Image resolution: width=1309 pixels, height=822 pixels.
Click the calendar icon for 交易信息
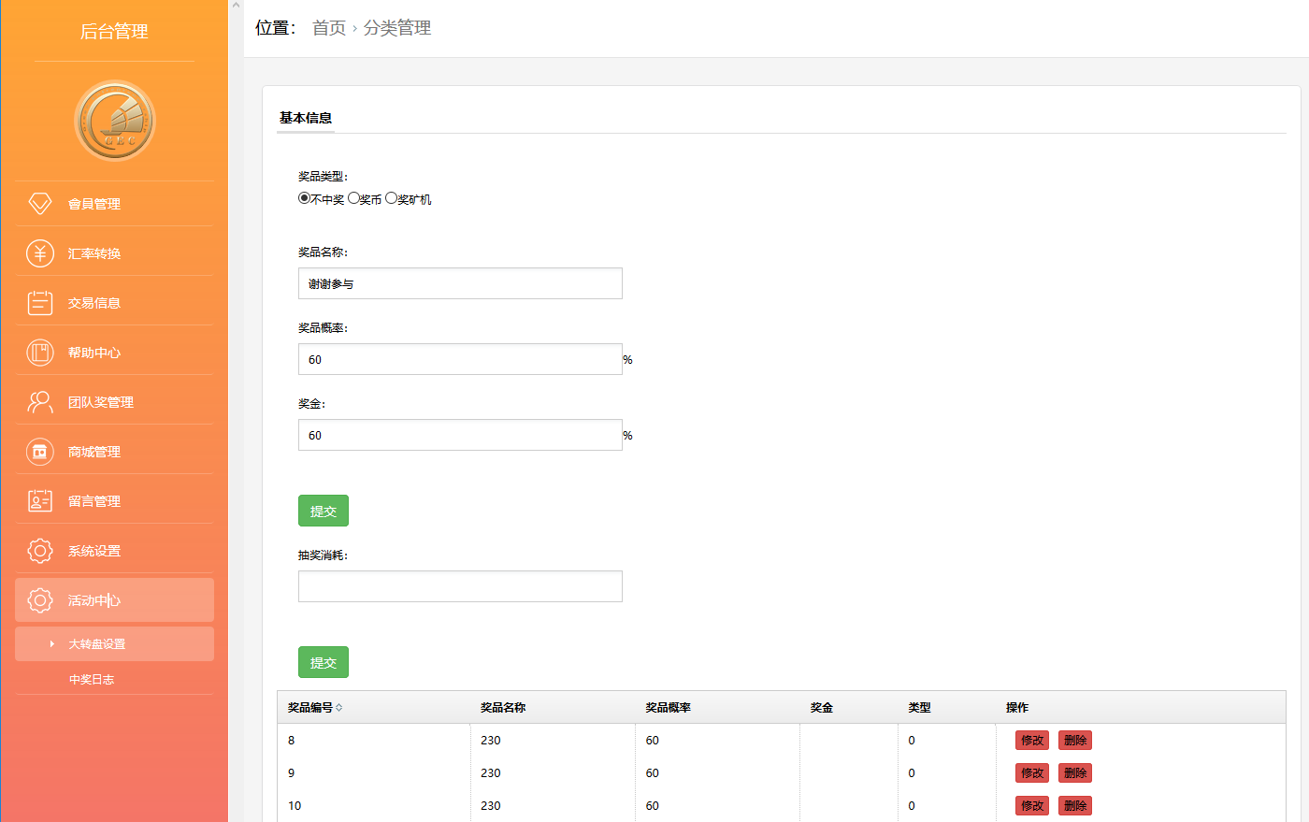pos(39,303)
